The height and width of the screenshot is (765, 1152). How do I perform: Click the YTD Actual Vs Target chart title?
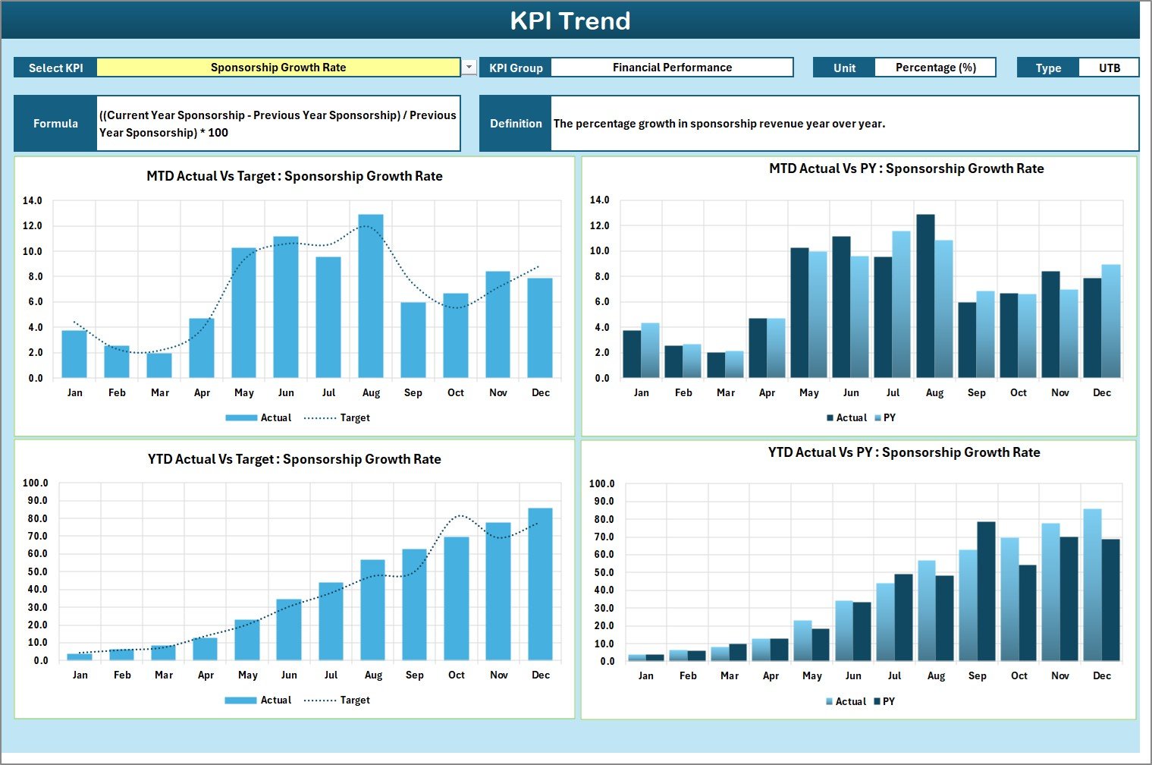click(294, 459)
